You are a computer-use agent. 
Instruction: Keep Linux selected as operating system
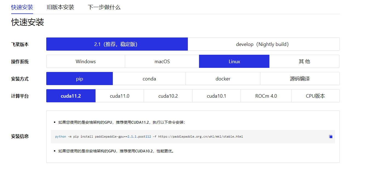234,61
